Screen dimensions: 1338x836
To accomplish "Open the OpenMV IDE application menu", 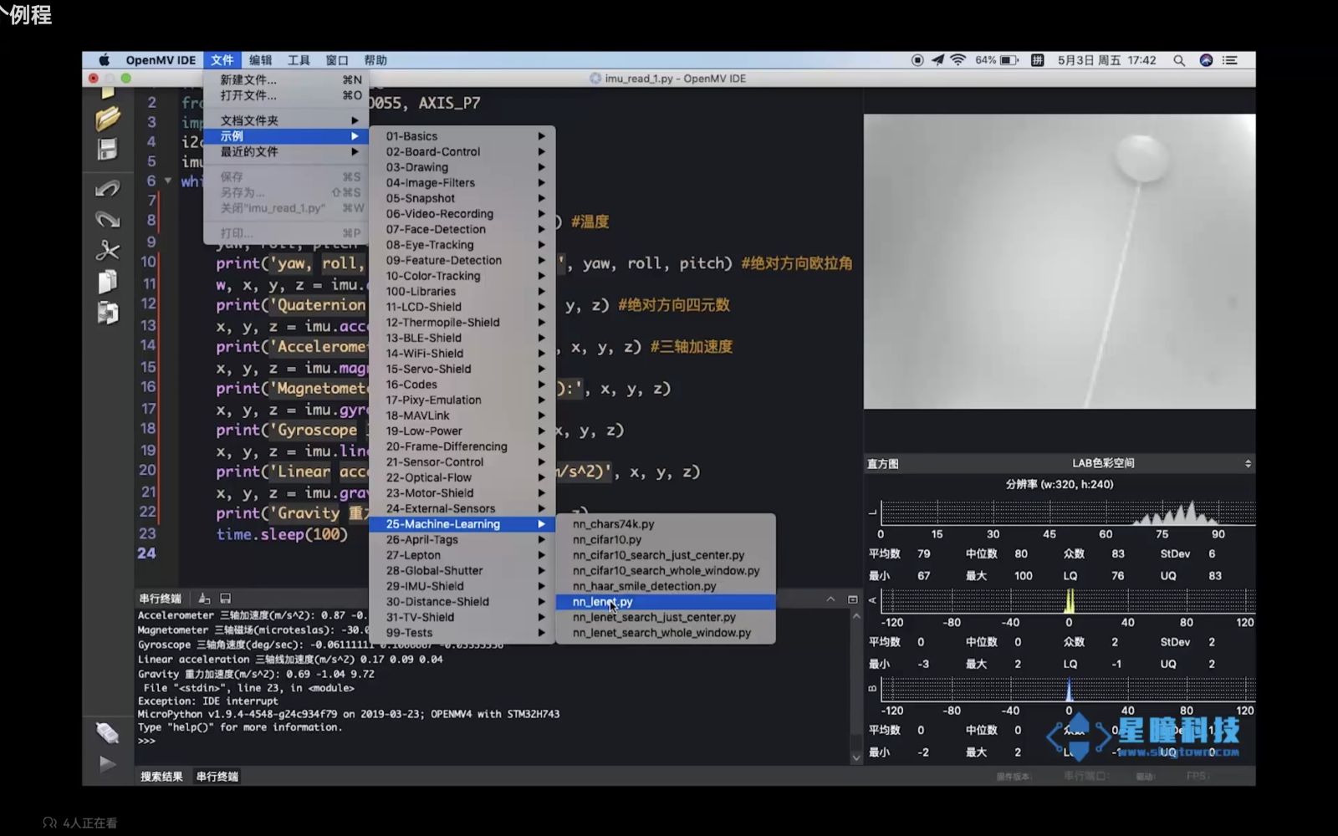I will point(161,60).
